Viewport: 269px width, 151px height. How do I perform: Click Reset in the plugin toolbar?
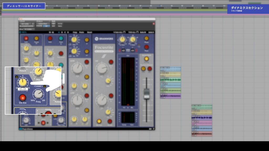pyautogui.click(x=89, y=32)
